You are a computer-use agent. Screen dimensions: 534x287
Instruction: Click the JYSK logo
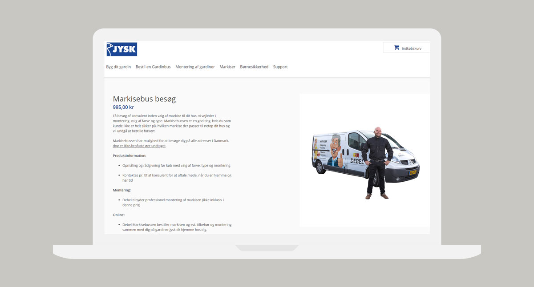click(121, 49)
